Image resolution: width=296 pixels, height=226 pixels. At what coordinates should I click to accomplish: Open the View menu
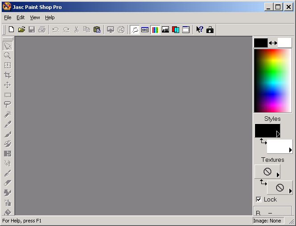point(35,17)
